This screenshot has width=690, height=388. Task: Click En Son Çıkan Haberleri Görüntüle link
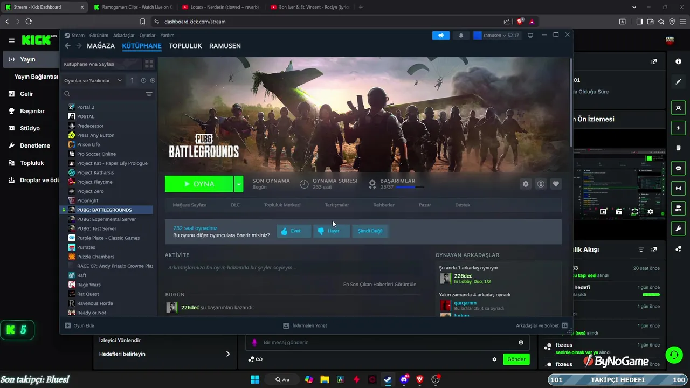click(x=379, y=284)
